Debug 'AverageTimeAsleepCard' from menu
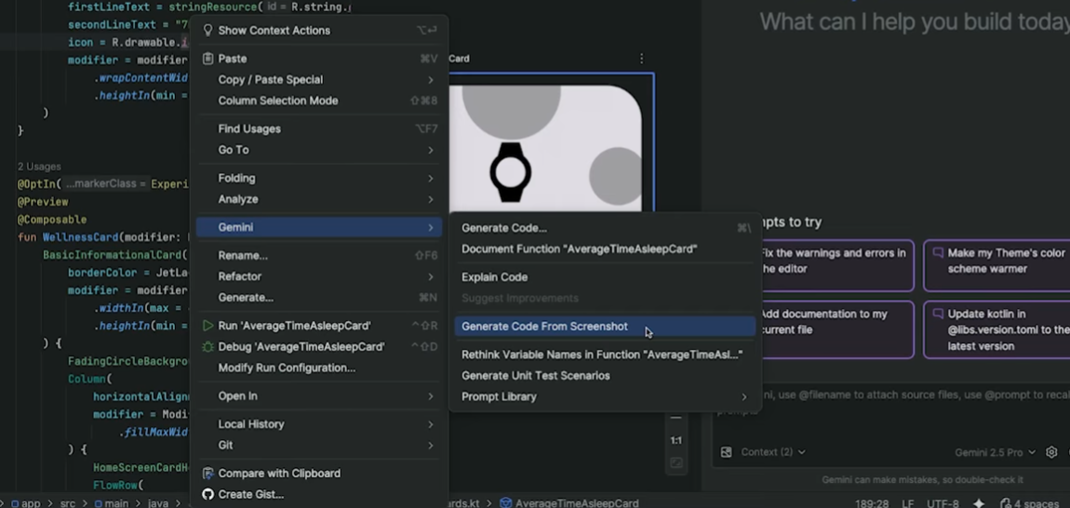Viewport: 1070px width, 508px height. [x=319, y=347]
